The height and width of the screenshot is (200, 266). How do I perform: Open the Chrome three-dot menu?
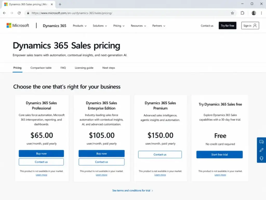pyautogui.click(x=261, y=13)
